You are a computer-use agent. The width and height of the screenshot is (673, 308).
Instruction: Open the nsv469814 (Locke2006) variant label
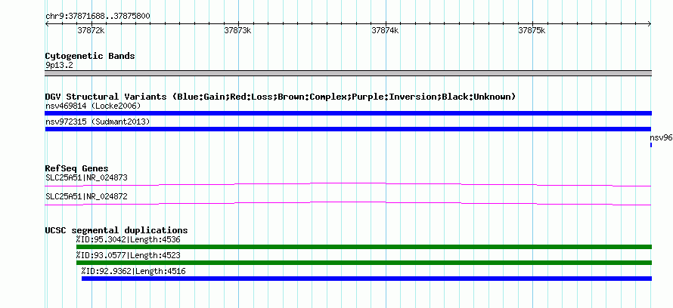click(93, 106)
